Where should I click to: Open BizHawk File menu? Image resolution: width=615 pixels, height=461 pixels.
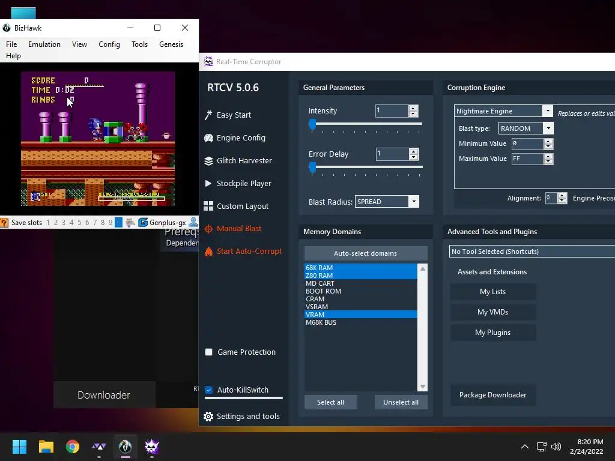pos(11,44)
